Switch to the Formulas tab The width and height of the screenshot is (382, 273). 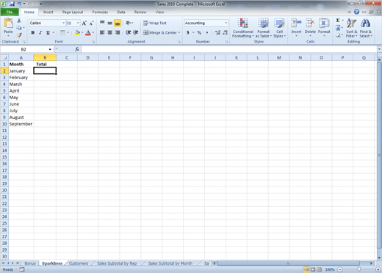point(100,12)
